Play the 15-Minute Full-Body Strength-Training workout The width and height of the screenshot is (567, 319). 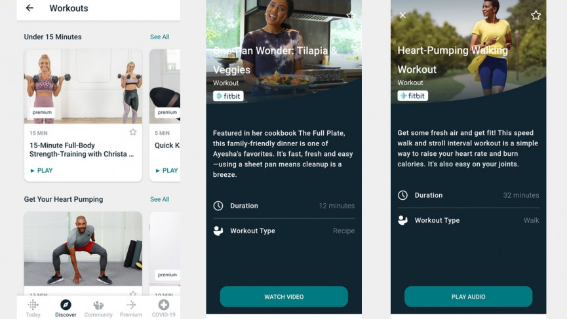pos(41,170)
